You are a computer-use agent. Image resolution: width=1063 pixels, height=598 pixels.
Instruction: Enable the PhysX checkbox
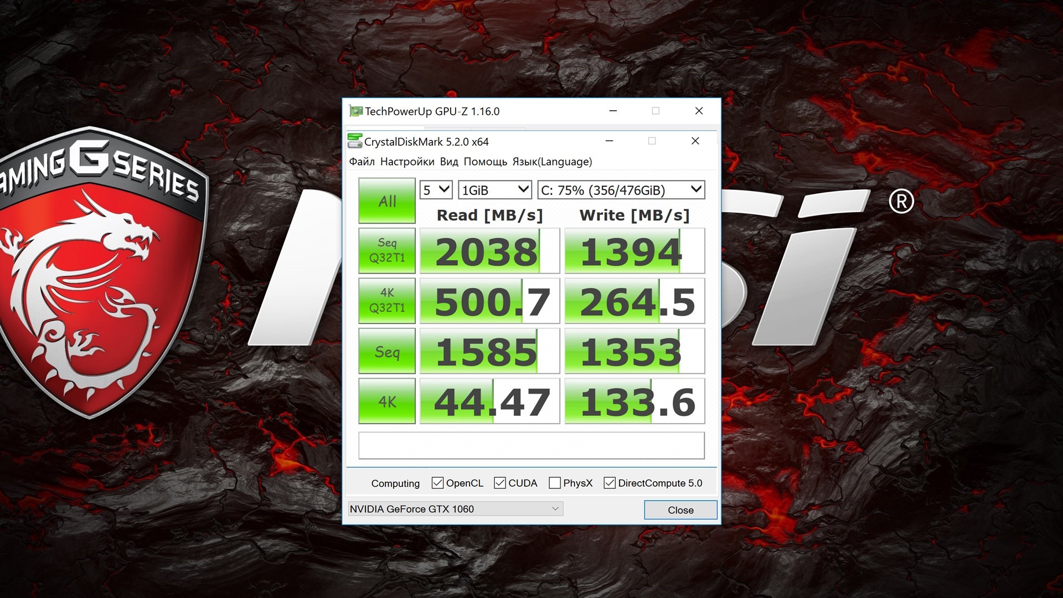click(x=555, y=483)
